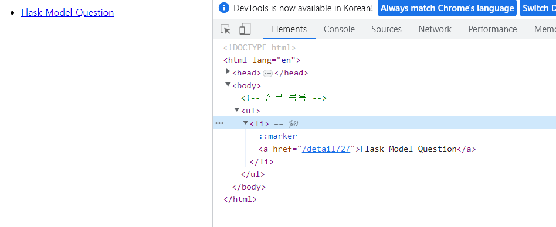This screenshot has height=227, width=556.
Task: Collapse the body element node
Action: coord(228,84)
